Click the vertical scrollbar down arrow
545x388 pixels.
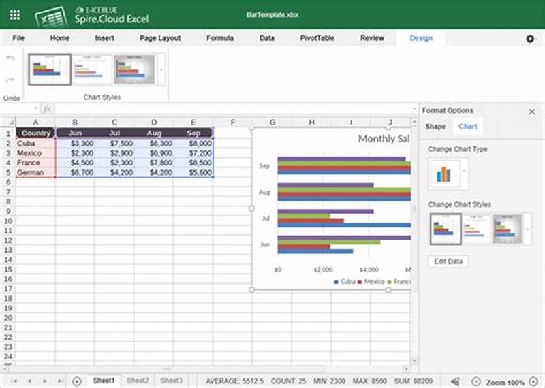(414, 361)
